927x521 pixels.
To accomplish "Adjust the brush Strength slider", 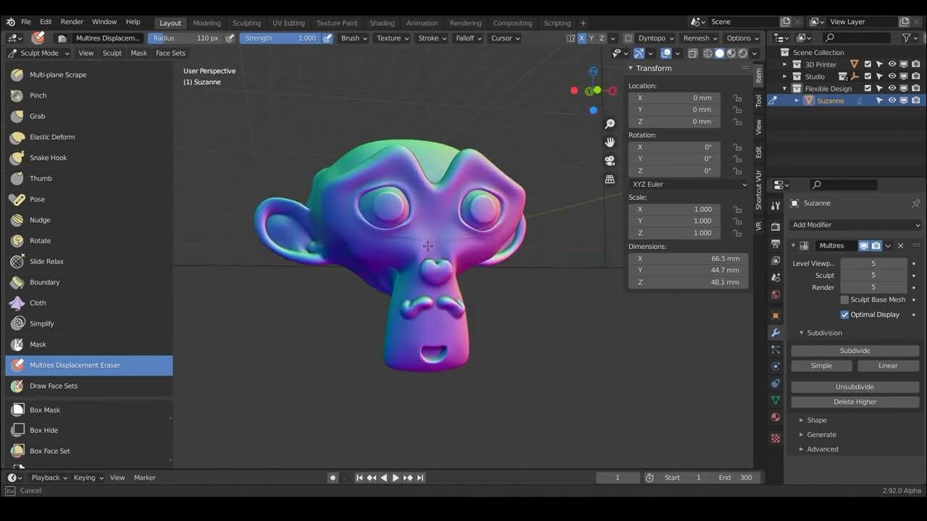I will pos(280,38).
